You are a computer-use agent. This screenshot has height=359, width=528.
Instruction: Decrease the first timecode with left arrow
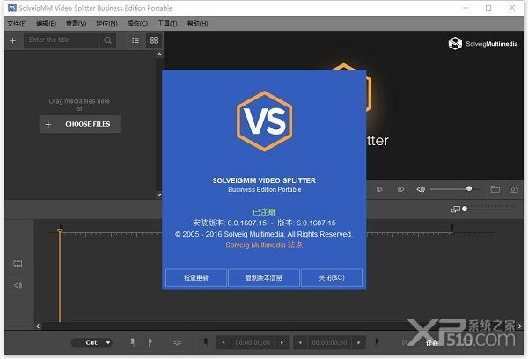coord(224,343)
